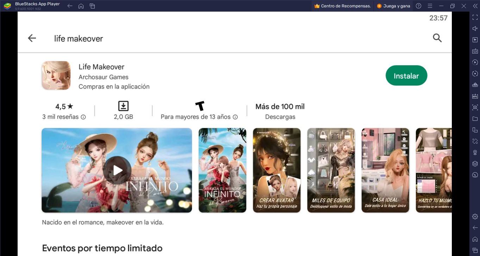Open the MILES DE EQUIPO screenshot
The height and width of the screenshot is (256, 480).
pyautogui.click(x=331, y=170)
